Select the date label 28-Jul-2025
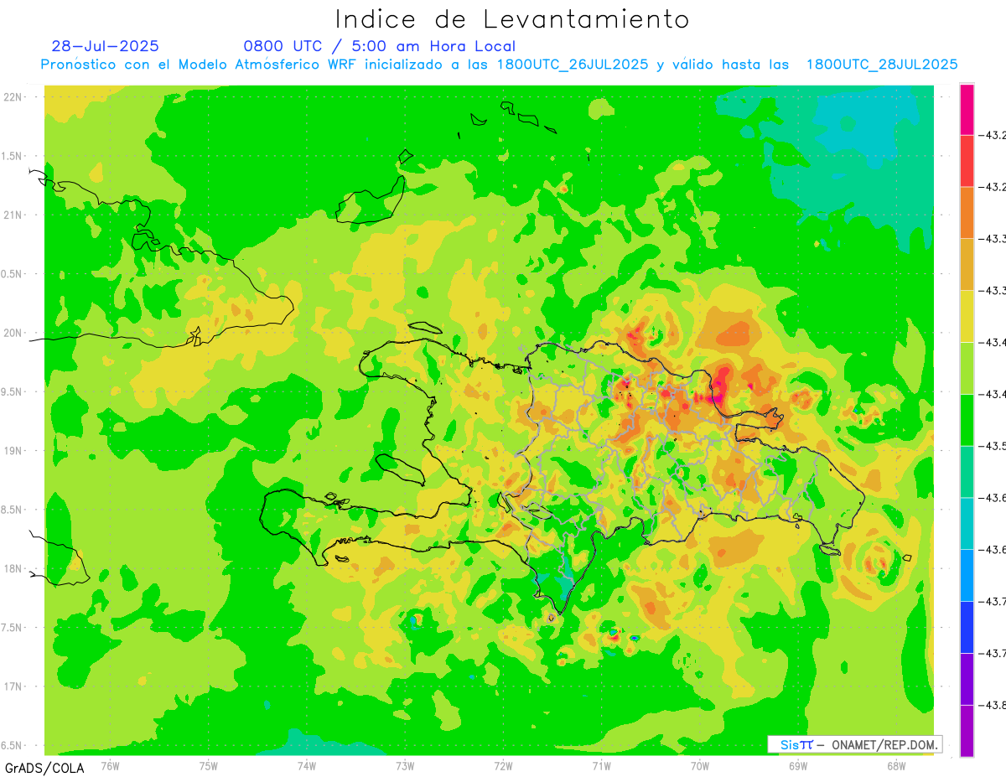The width and height of the screenshot is (1006, 777). click(106, 46)
